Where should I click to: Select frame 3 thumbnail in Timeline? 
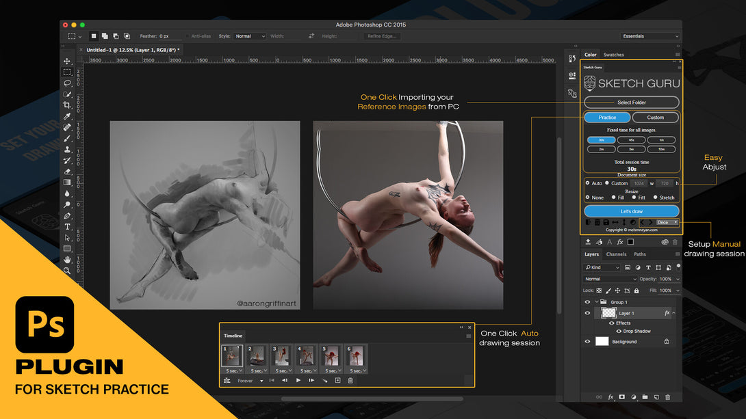[280, 355]
